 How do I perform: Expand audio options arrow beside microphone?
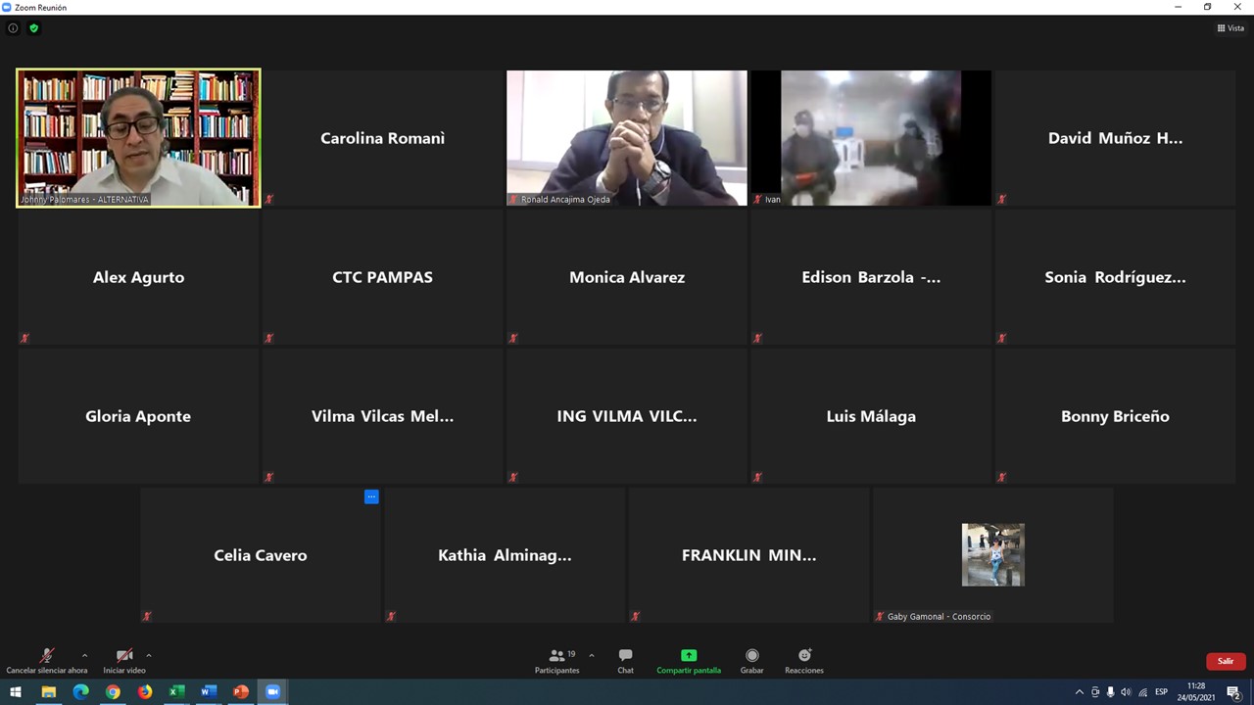click(x=84, y=655)
